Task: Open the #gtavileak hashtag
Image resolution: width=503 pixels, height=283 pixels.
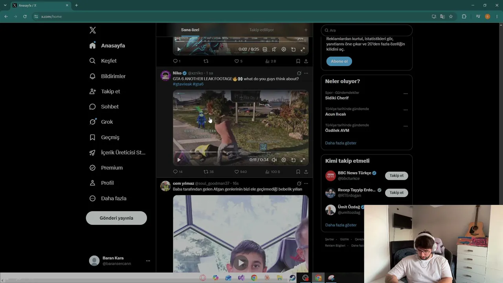Action: 182,84
